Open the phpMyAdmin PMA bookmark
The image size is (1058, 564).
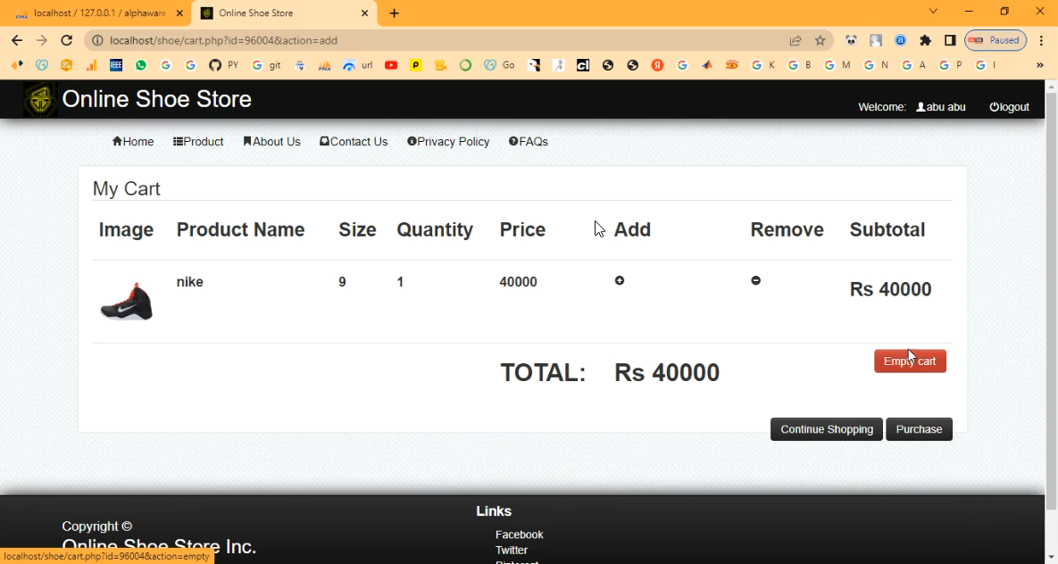coord(325,65)
